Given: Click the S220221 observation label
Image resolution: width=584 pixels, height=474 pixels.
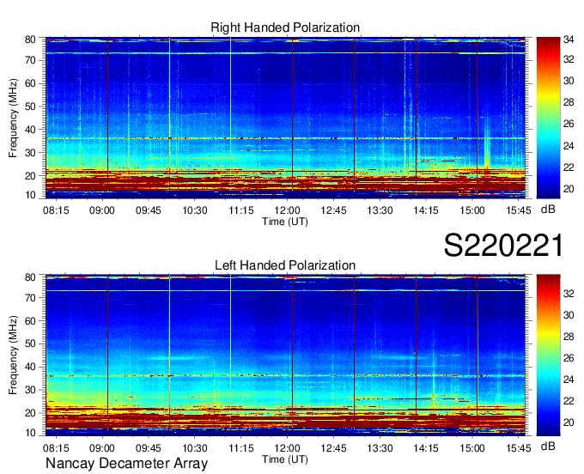Looking at the screenshot, I should tap(503, 246).
